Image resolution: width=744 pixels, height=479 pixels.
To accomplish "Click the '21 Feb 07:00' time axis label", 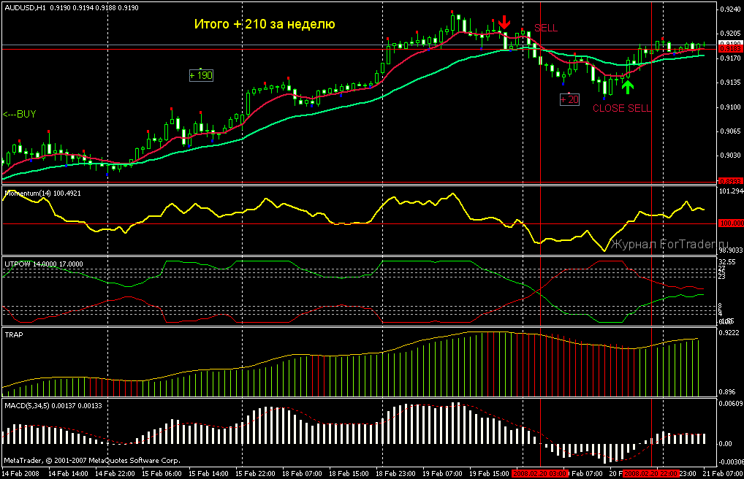I will 723,473.
